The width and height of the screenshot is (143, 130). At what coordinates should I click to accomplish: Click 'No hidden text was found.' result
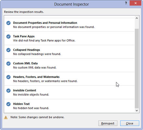click(x=31, y=108)
